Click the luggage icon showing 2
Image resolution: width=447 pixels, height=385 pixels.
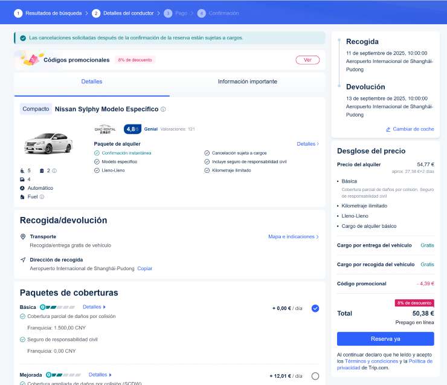pos(42,170)
